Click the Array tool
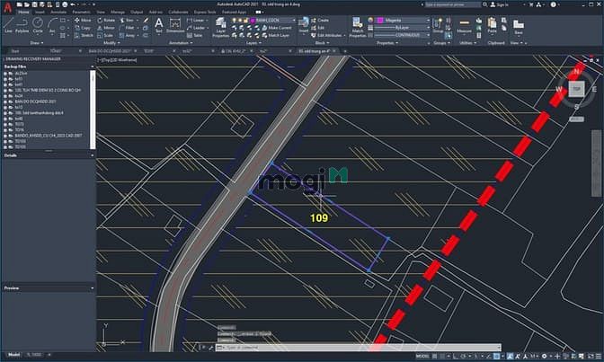 tap(128, 35)
